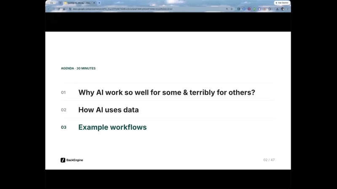The image size is (337, 189).
Task: Reload the page with the refresh icon
Action: [59, 9]
